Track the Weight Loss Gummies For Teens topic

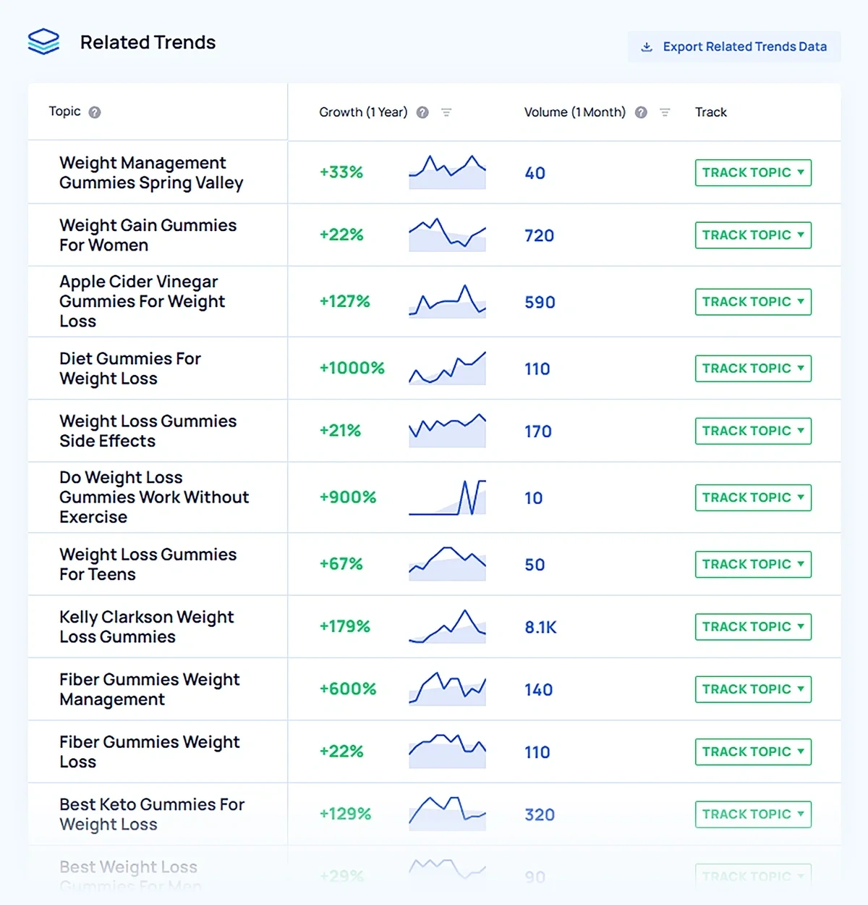coord(753,565)
